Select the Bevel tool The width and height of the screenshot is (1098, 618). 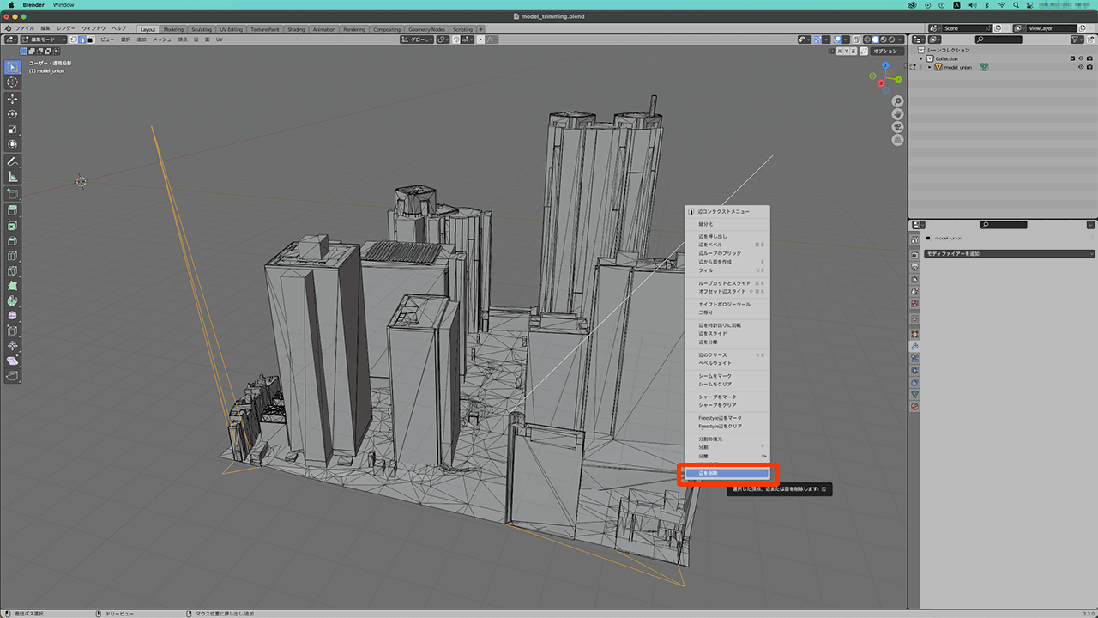[13, 241]
